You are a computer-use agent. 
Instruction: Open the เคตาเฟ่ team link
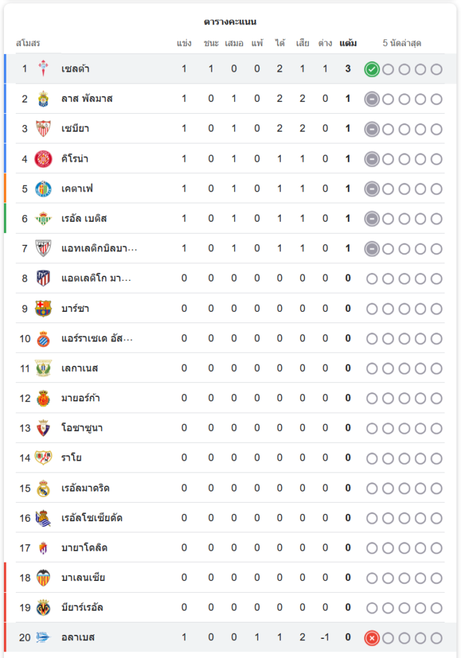[x=77, y=189]
